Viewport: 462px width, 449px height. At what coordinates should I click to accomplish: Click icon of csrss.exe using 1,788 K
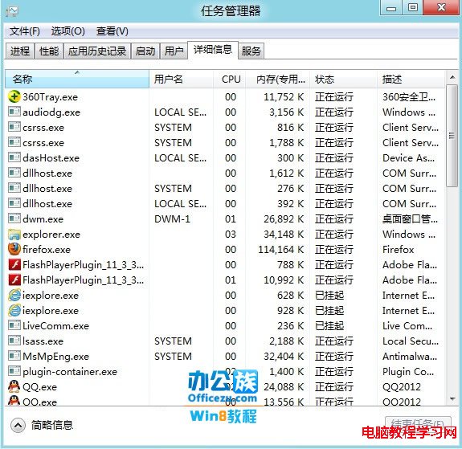click(x=14, y=143)
